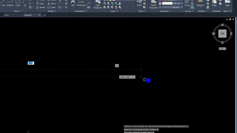Restore the drawing window via restore button
237x133 pixels.
(230, 19)
